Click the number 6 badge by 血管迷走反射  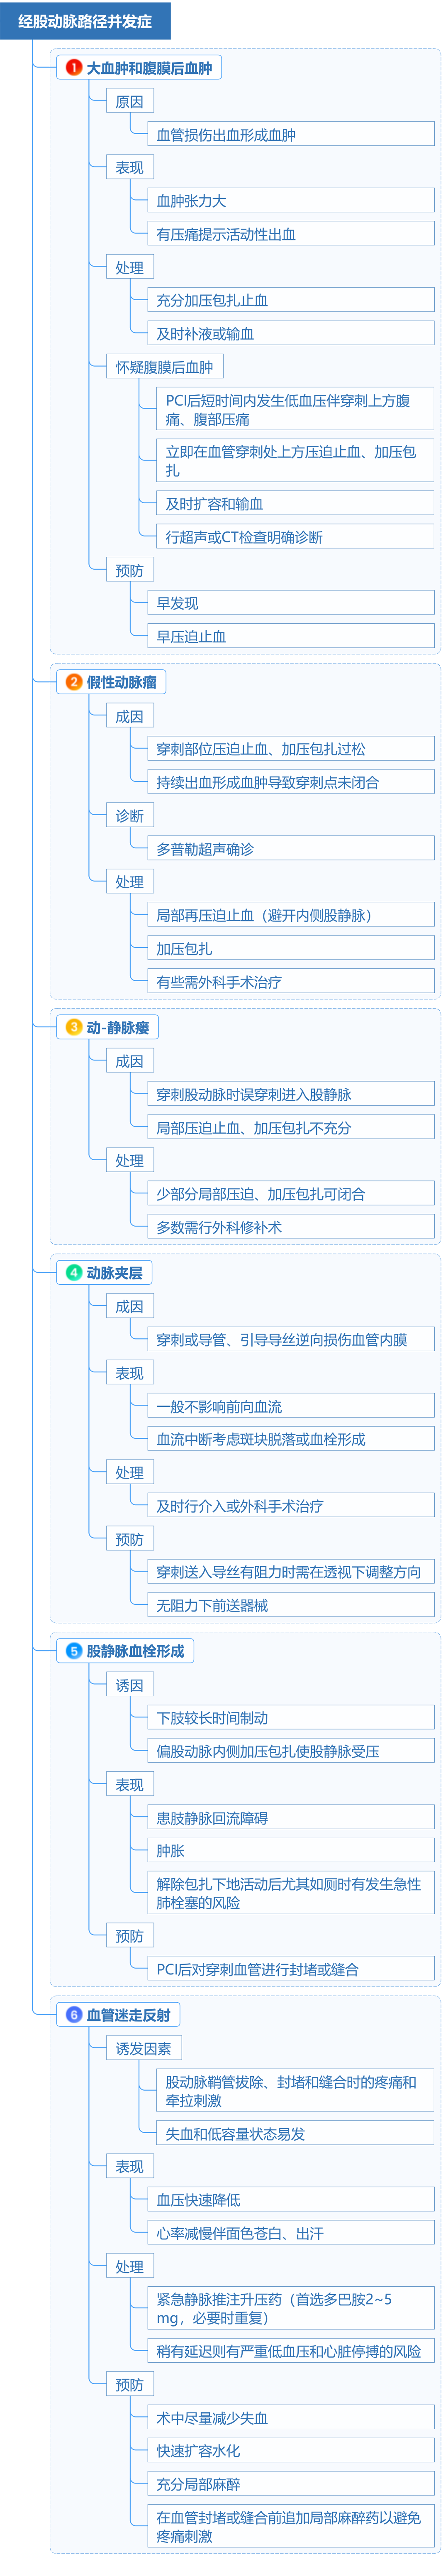(73, 2014)
